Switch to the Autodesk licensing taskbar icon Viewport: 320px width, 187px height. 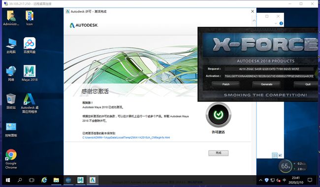[93, 180]
